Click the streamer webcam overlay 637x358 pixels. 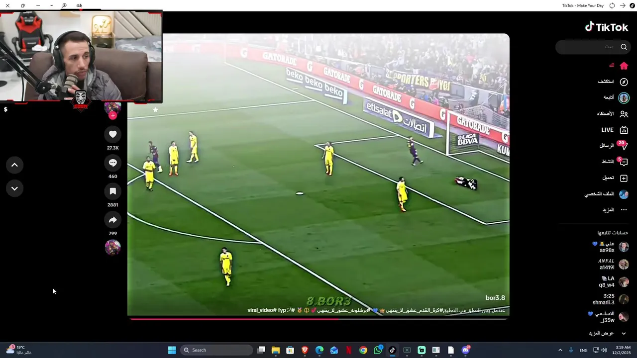(81, 57)
